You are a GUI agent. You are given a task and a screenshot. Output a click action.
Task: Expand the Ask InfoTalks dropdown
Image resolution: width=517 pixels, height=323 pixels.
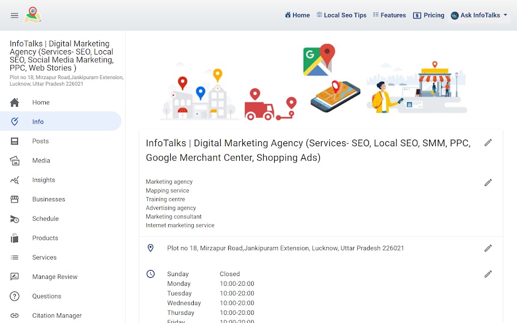coord(479,15)
